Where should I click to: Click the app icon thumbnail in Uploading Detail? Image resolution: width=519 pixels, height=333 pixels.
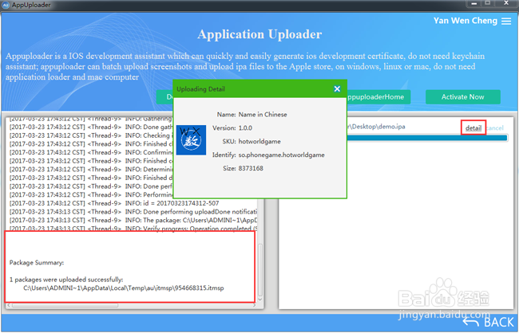tap(191, 140)
